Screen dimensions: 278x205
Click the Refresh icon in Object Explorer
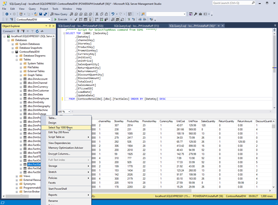[37, 31]
